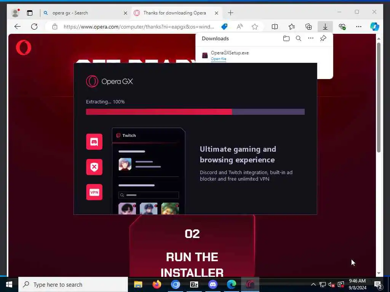The width and height of the screenshot is (390, 292).
Task: Toggle the Downloads toolbar button
Action: click(x=325, y=27)
